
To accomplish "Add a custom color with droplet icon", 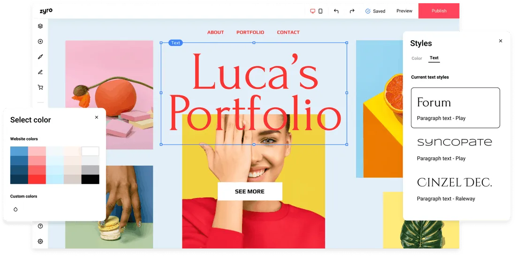I will point(15,210).
